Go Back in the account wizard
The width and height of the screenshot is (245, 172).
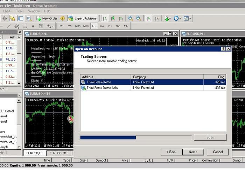171,152
